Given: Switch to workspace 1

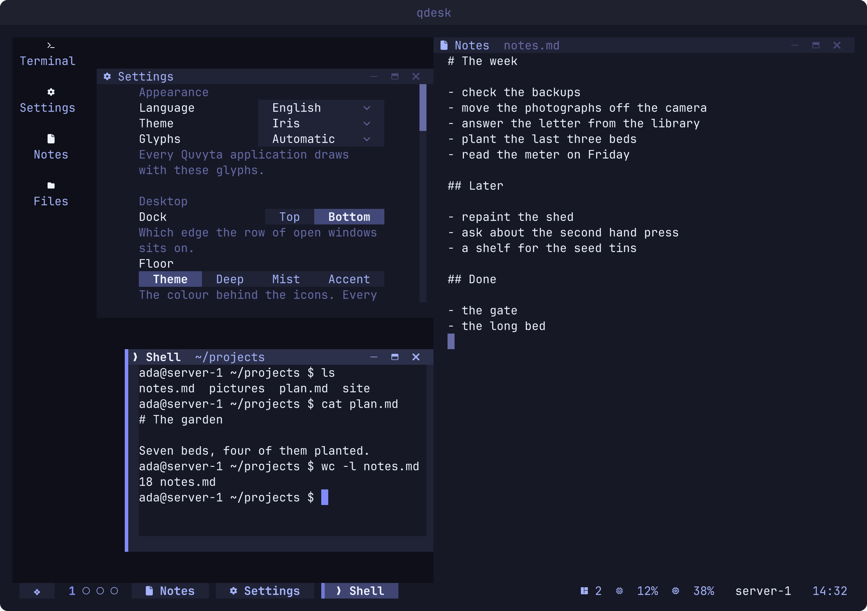Looking at the screenshot, I should (x=72, y=591).
